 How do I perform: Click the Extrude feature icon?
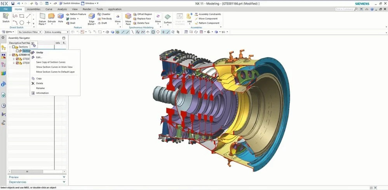pos(51,17)
